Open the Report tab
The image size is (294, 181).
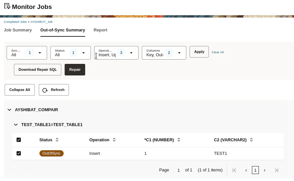[x=100, y=30]
